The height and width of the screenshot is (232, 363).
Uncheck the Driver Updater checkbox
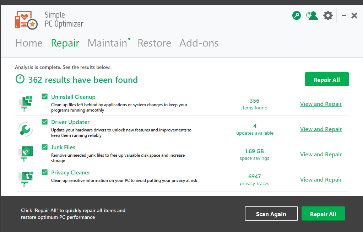[x=45, y=122]
